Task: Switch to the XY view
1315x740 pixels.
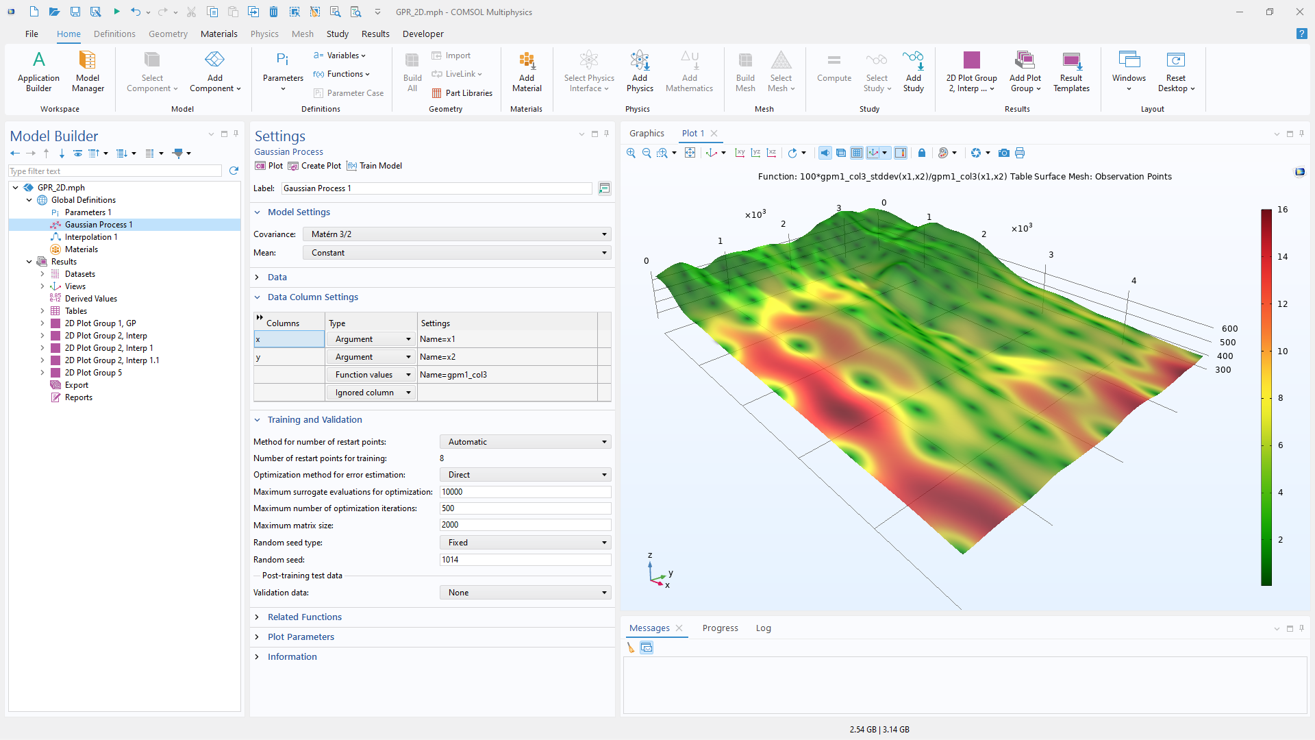Action: (740, 153)
